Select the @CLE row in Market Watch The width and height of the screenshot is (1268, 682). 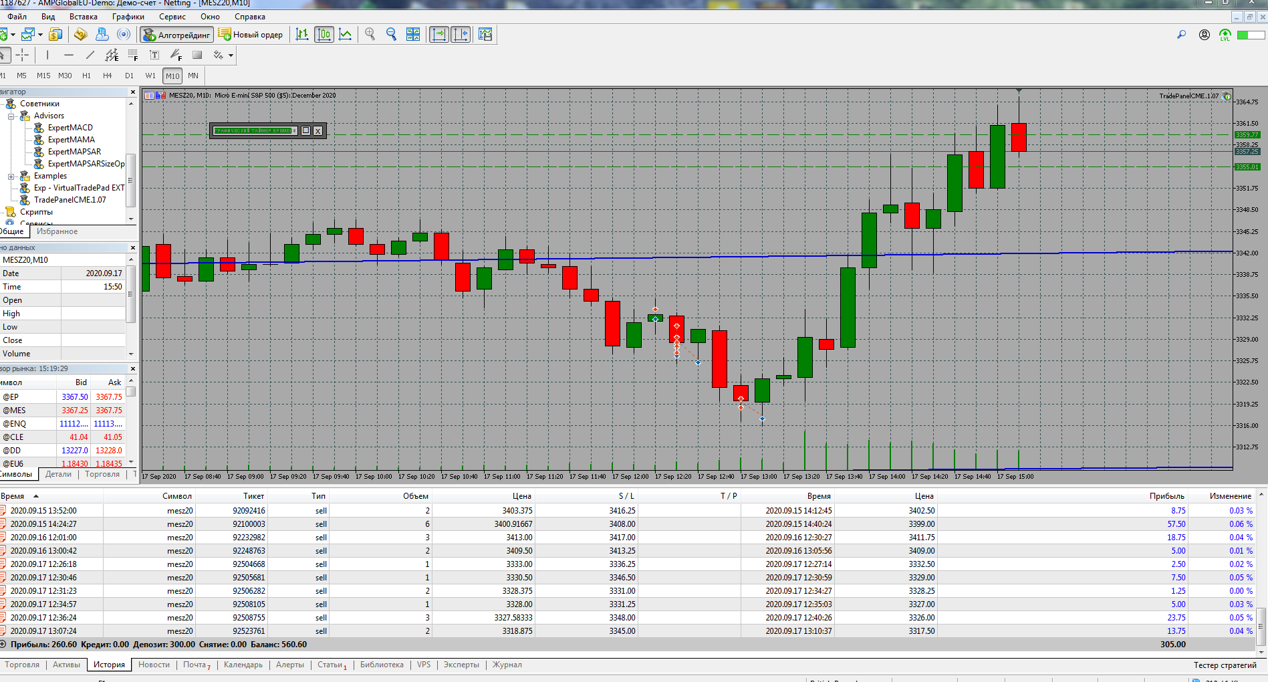point(63,437)
